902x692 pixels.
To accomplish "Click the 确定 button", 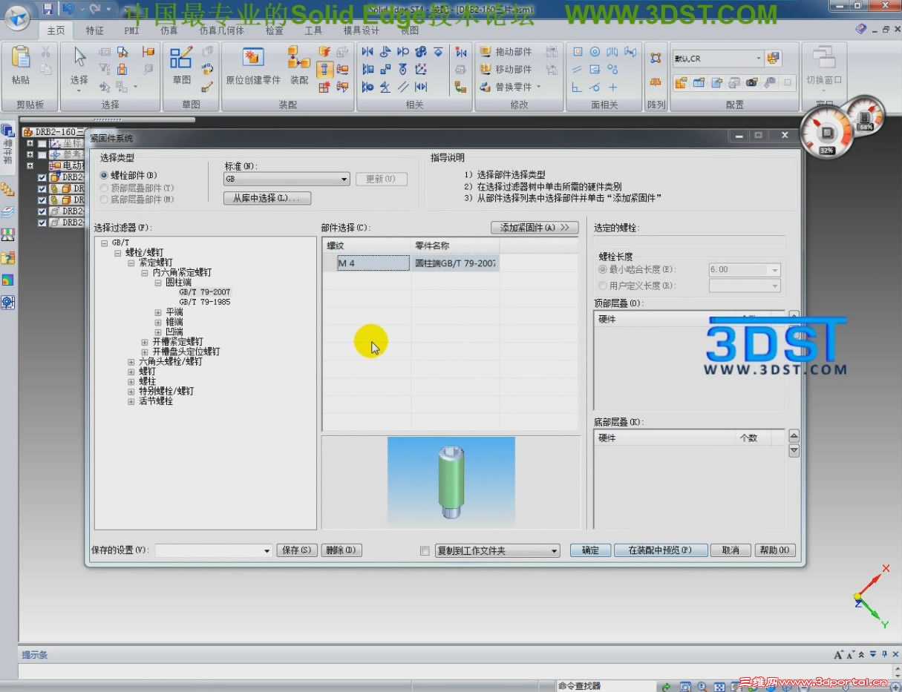I will click(x=590, y=550).
